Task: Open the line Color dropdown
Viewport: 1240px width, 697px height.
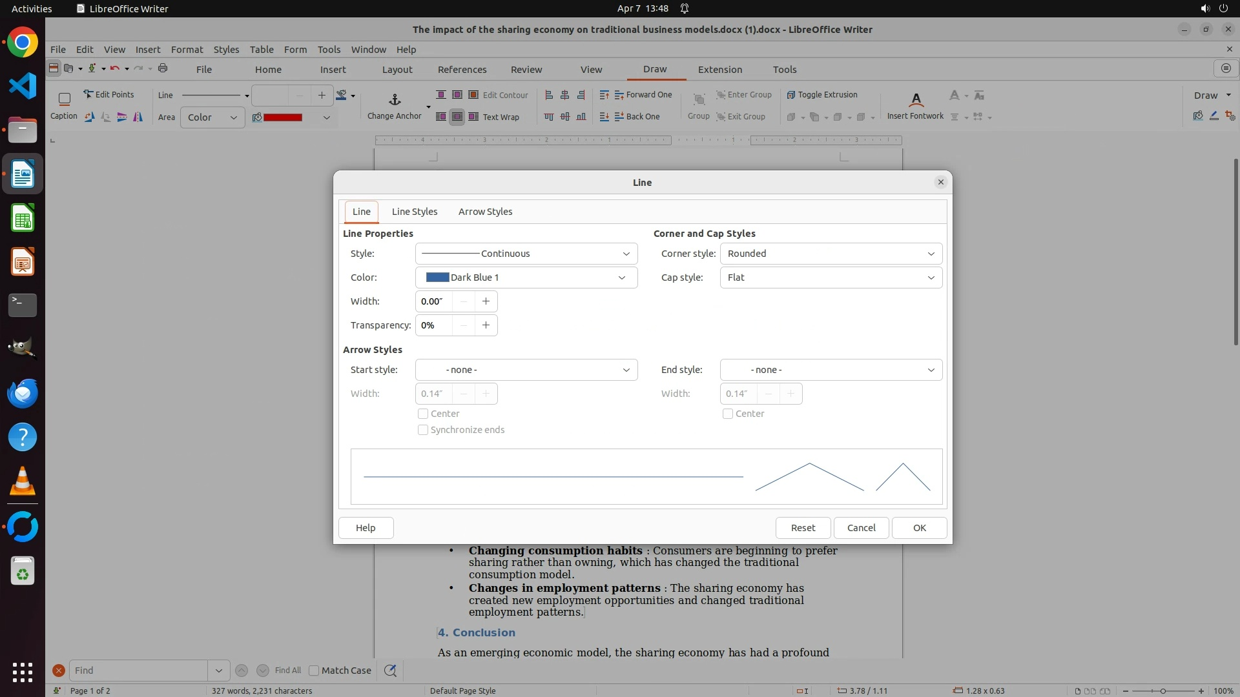Action: (x=526, y=278)
